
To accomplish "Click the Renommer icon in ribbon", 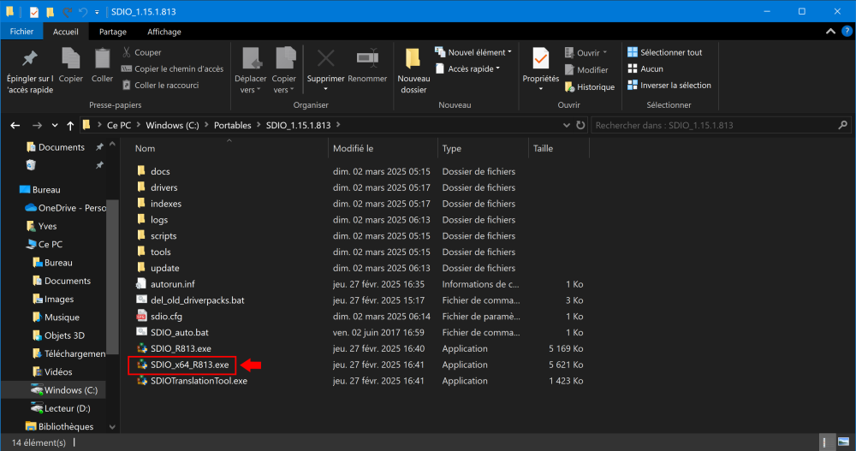I will 367,59.
